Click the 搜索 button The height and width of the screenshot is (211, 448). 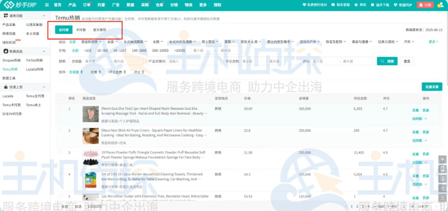tap(387, 61)
